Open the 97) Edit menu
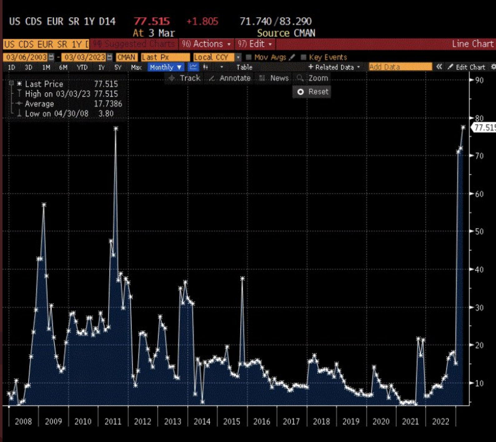This screenshot has height=442, width=496. [255, 44]
